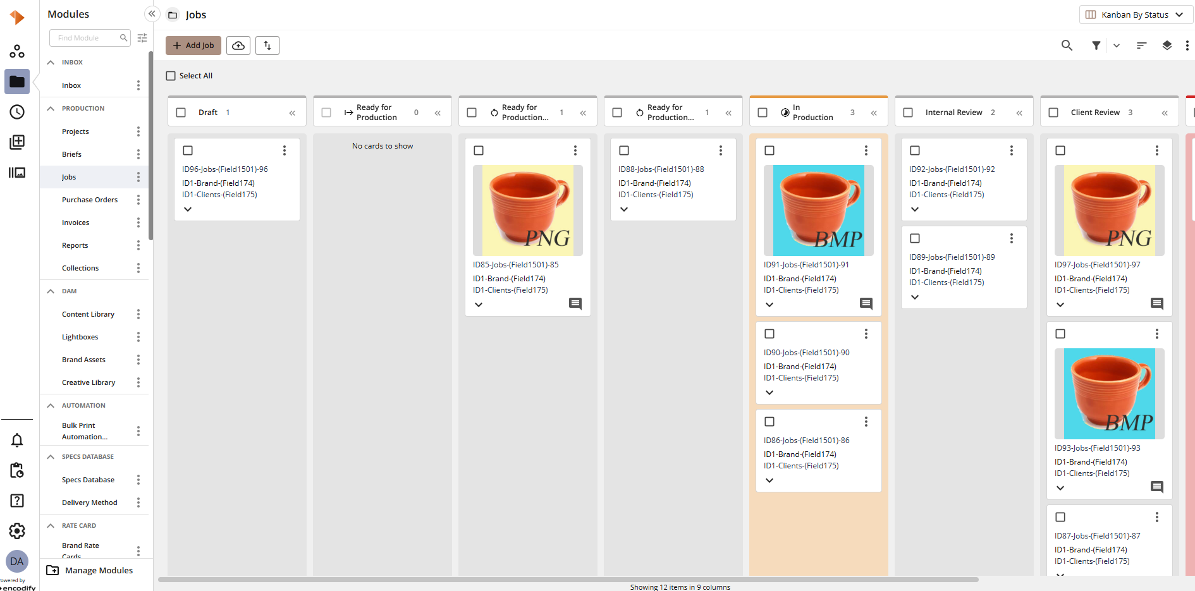The width and height of the screenshot is (1195, 591).
Task: Collapse the INBOX section
Action: pos(51,63)
